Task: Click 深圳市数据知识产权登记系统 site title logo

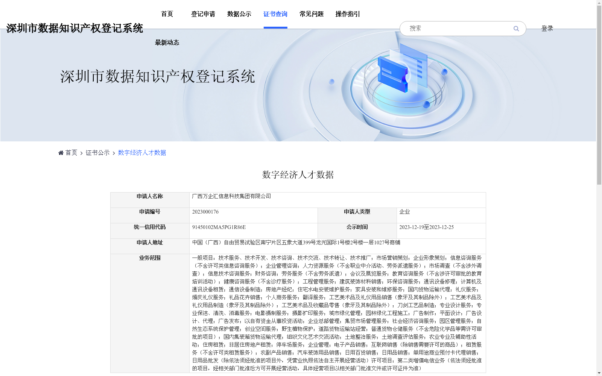Action: (x=74, y=28)
